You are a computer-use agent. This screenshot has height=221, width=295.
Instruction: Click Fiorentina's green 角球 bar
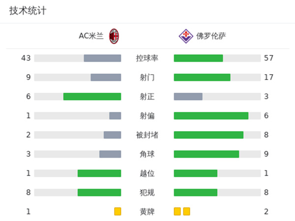click(206, 154)
